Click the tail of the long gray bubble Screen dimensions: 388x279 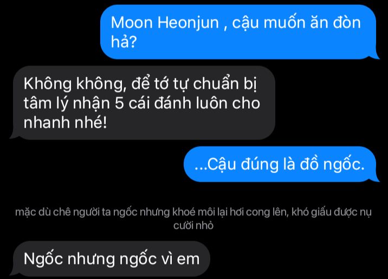click(x=14, y=136)
